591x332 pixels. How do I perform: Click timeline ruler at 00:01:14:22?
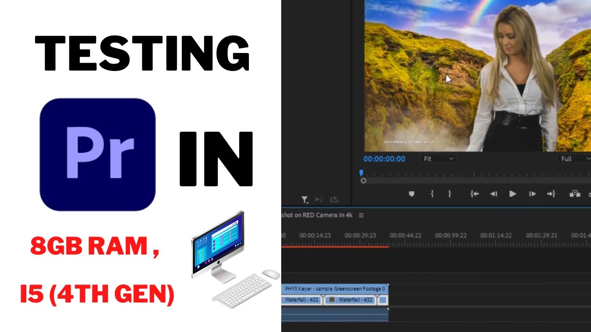(496, 236)
